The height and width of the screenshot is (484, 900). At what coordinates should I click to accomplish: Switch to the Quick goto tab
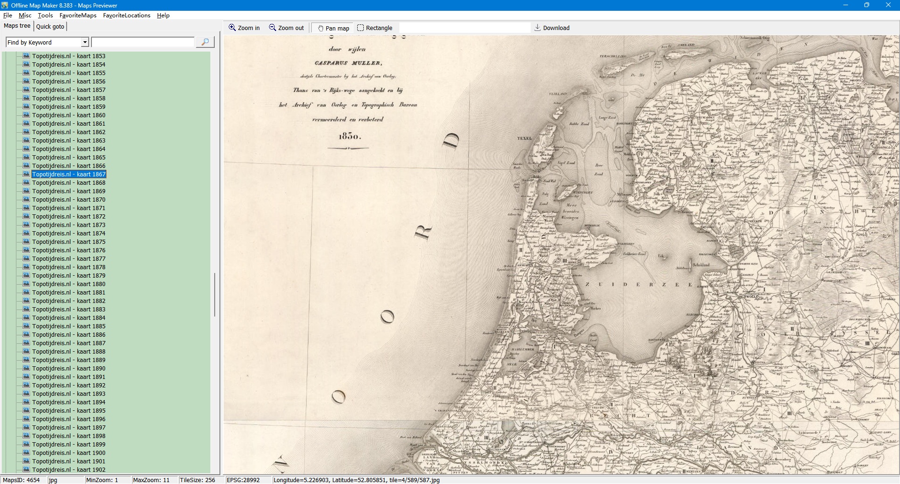[50, 26]
